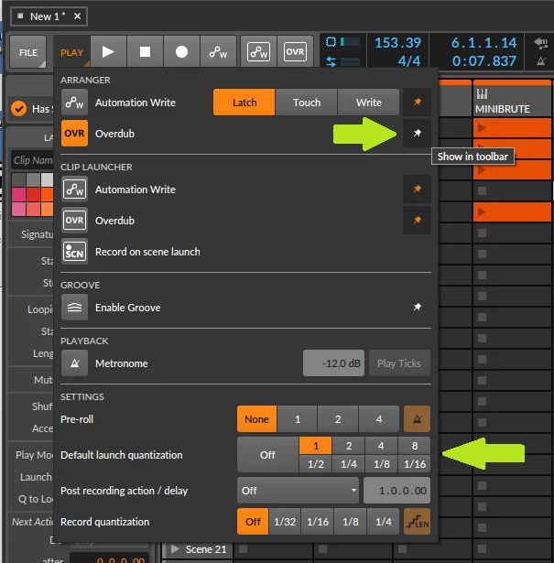Set launch quantization to 8 bars
Screen dimensions: 554x563
point(415,446)
